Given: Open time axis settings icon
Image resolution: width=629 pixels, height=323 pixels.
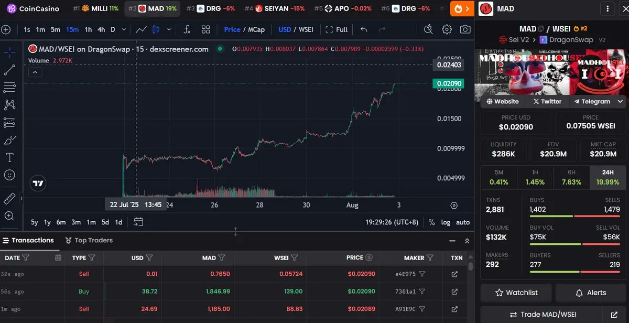Looking at the screenshot, I should point(454,205).
